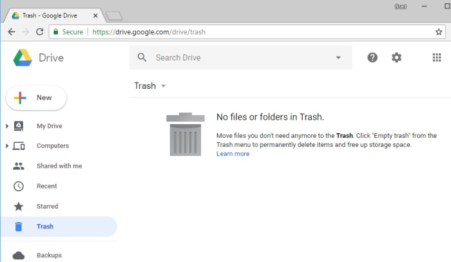The height and width of the screenshot is (262, 451).
Task: Select the Trash sidebar item
Action: pyautogui.click(x=59, y=227)
